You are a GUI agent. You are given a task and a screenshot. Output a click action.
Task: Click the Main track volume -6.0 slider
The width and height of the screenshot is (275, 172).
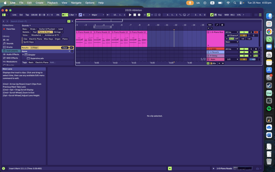click(x=254, y=59)
